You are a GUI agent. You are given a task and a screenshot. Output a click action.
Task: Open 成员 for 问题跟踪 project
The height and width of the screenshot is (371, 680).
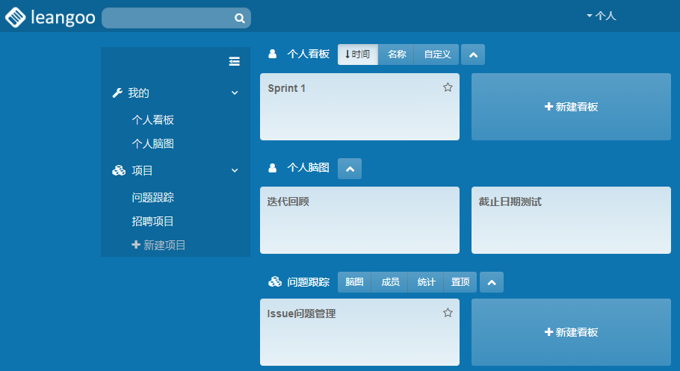click(x=390, y=282)
